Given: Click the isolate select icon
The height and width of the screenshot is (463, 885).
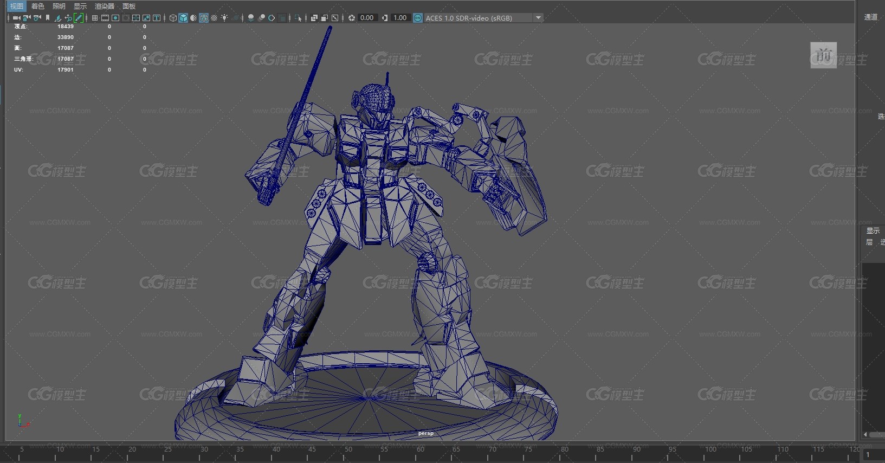Looking at the screenshot, I should [x=298, y=18].
